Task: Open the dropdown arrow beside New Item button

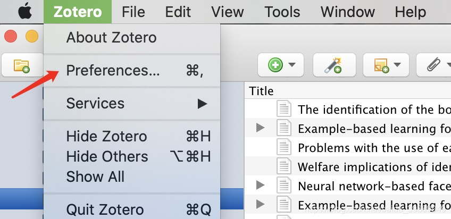Action: pyautogui.click(x=292, y=65)
